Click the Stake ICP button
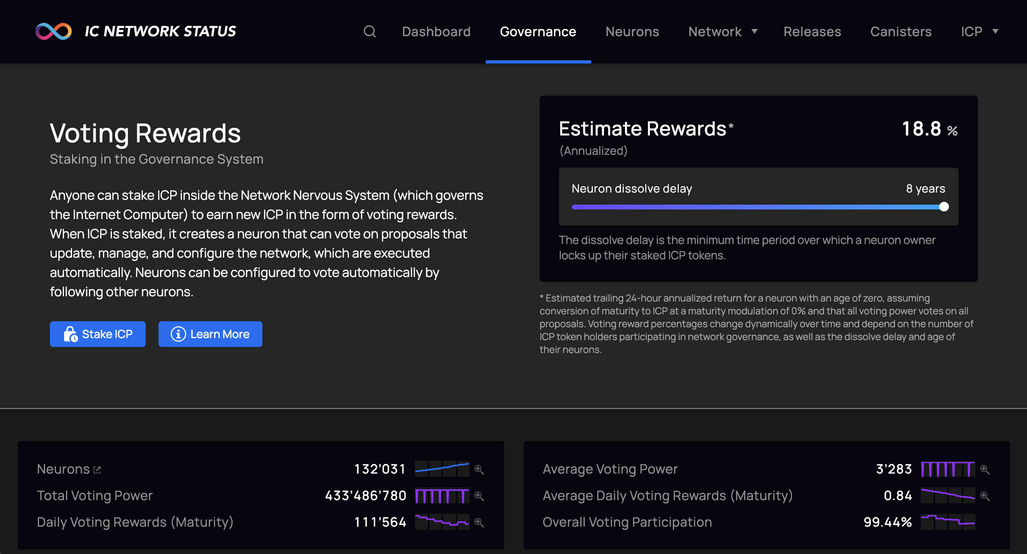Screen dimensions: 1027x554 tap(98, 334)
